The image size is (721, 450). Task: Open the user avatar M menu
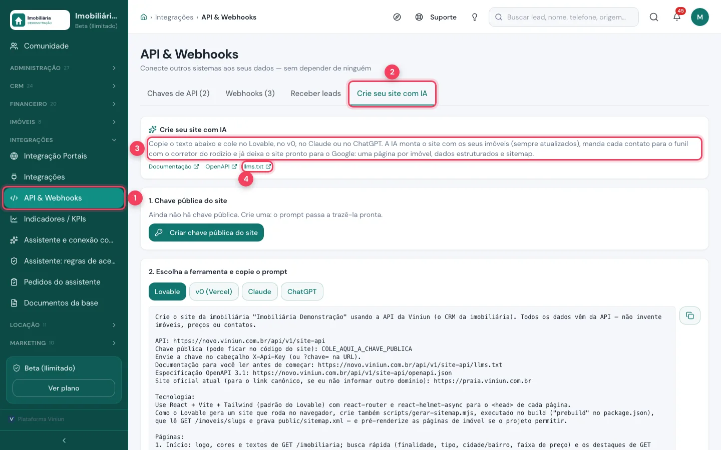[x=700, y=17]
